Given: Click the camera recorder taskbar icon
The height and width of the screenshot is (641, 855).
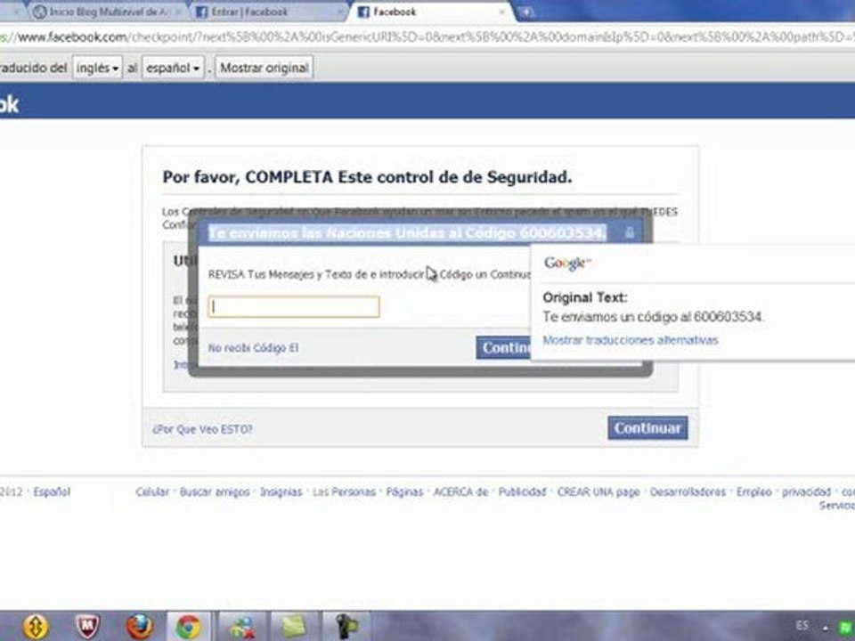Looking at the screenshot, I should (x=346, y=626).
